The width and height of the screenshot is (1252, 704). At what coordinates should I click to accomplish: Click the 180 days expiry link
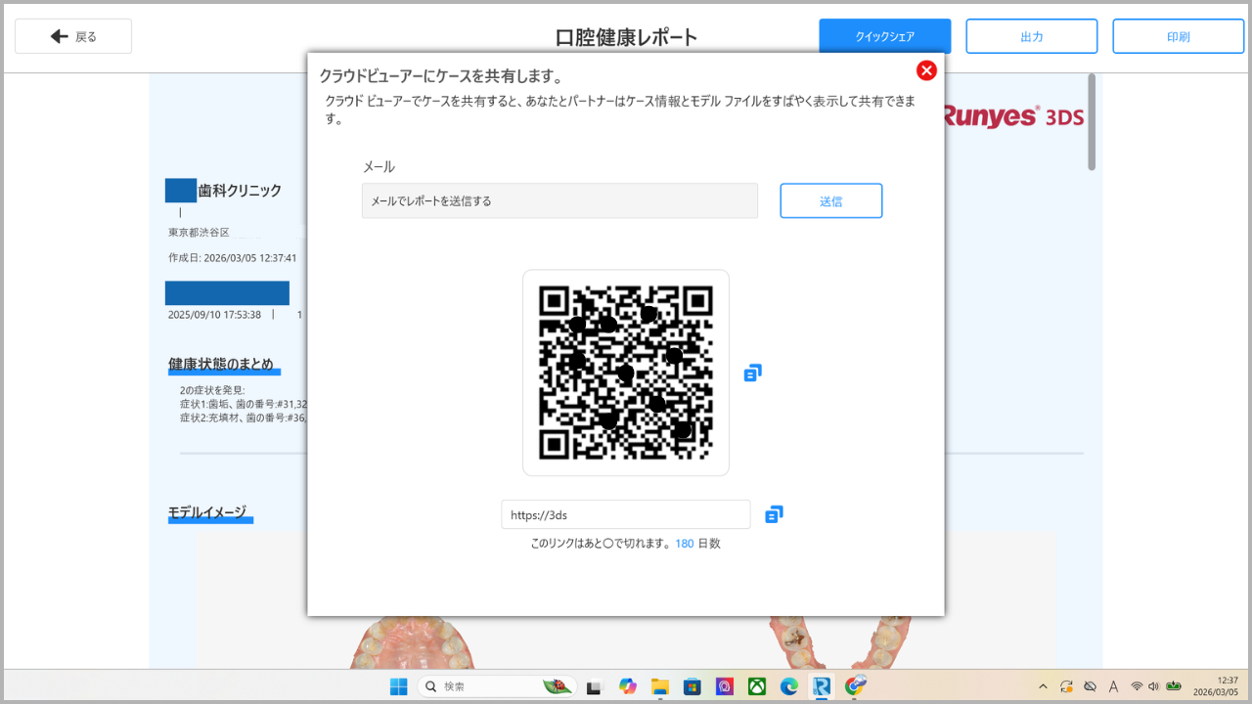(x=684, y=544)
